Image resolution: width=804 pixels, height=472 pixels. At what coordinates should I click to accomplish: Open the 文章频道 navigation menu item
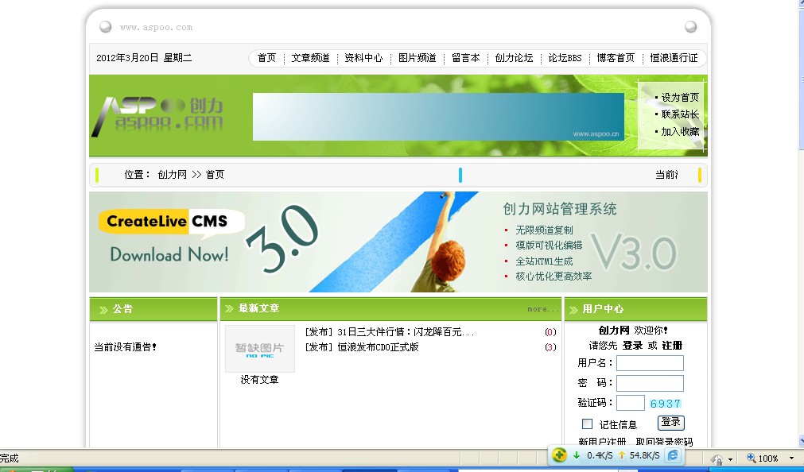tap(310, 58)
